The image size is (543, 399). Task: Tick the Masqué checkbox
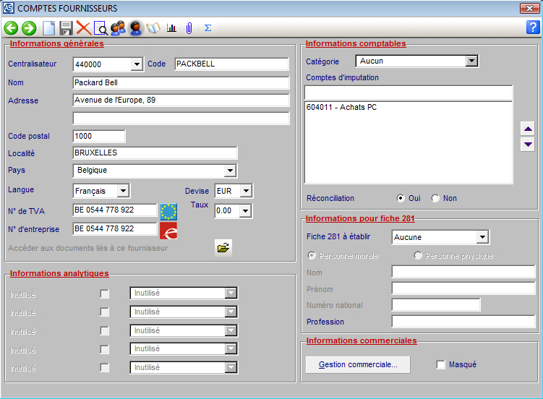pos(441,365)
